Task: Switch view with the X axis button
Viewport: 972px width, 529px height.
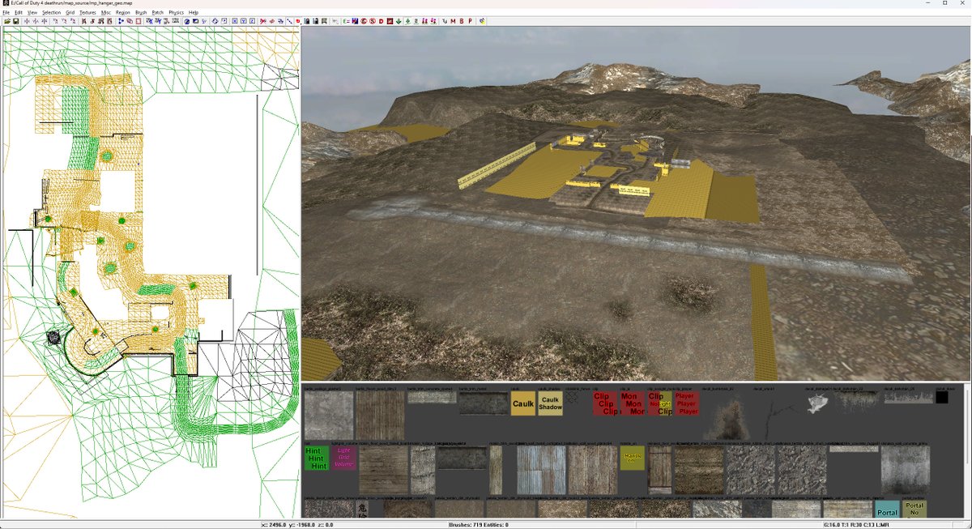Action: click(235, 21)
